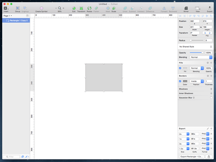Image resolution: width=216 pixels, height=162 pixels.
Task: Add a new export size
Action: (211, 128)
